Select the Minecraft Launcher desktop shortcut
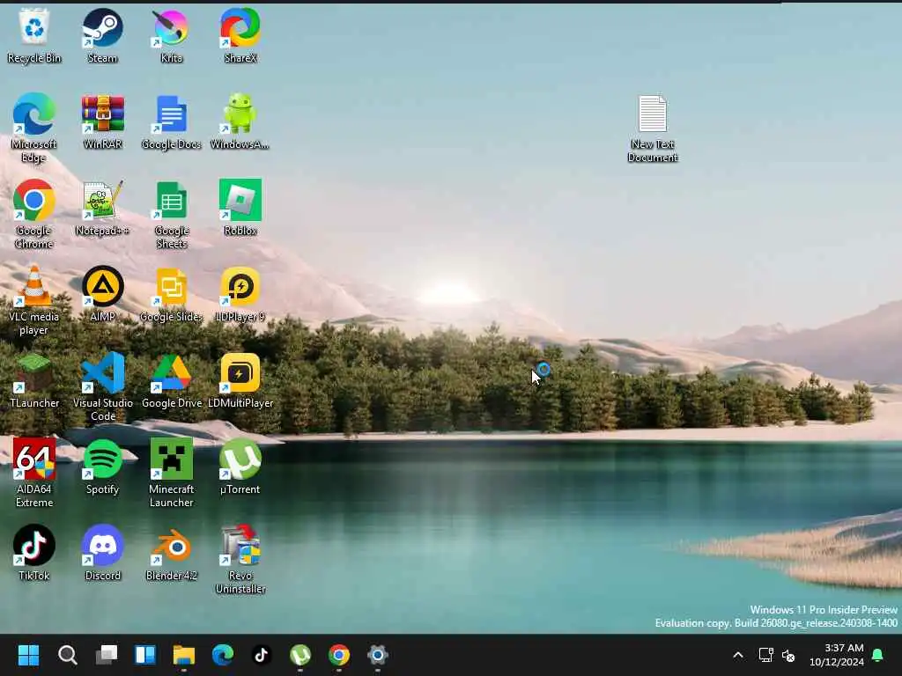The height and width of the screenshot is (676, 902). [171, 473]
